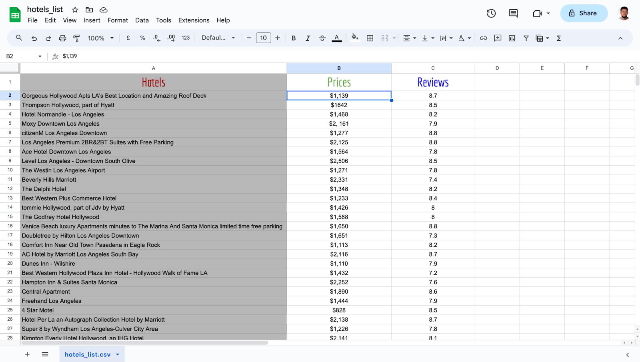Open the search menus magnifier icon
The height and width of the screenshot is (362, 640).
(19, 38)
